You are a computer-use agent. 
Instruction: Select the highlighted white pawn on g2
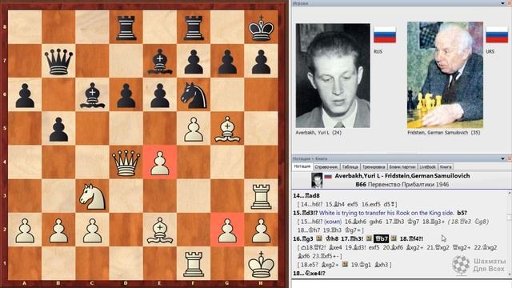(227, 230)
